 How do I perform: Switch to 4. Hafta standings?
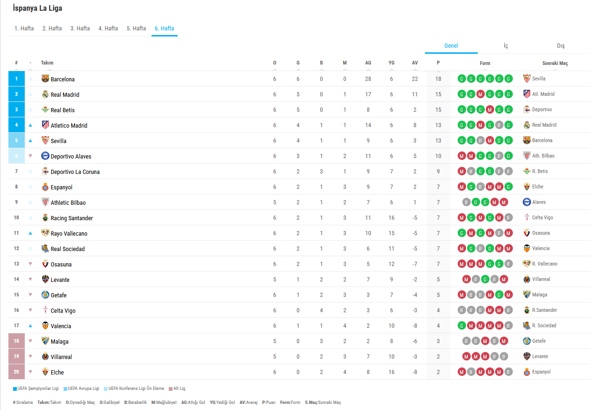click(108, 29)
